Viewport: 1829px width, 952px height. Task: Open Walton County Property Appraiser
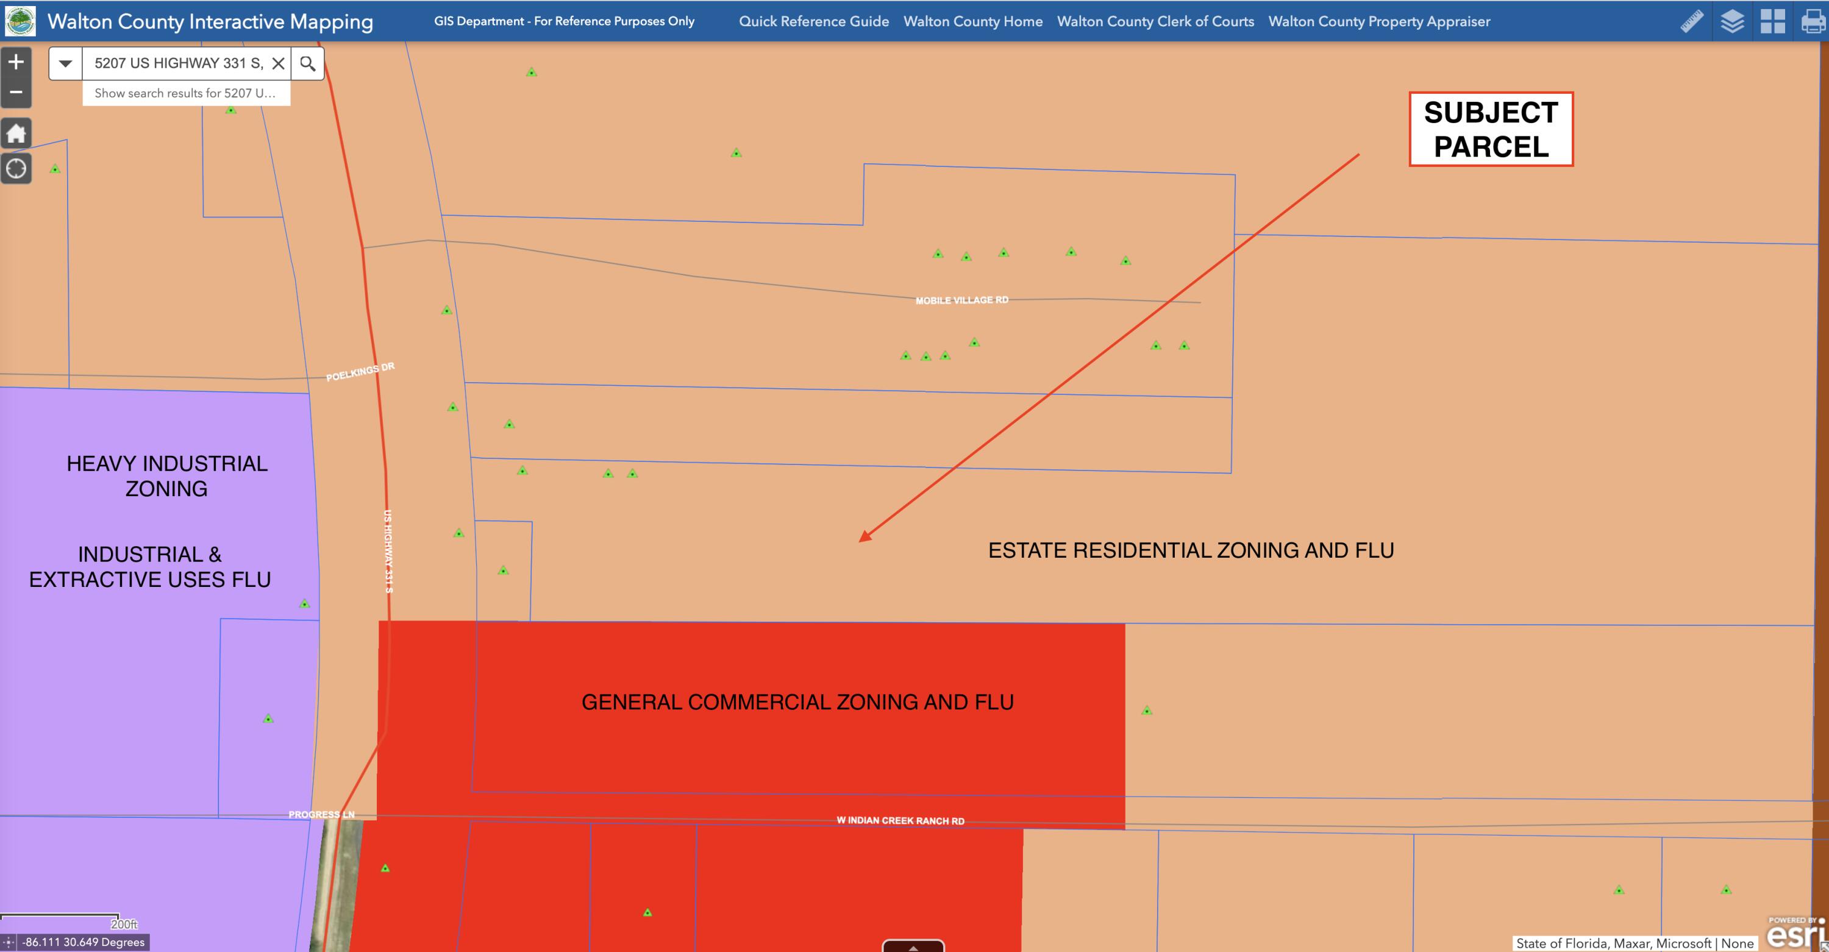tap(1379, 21)
